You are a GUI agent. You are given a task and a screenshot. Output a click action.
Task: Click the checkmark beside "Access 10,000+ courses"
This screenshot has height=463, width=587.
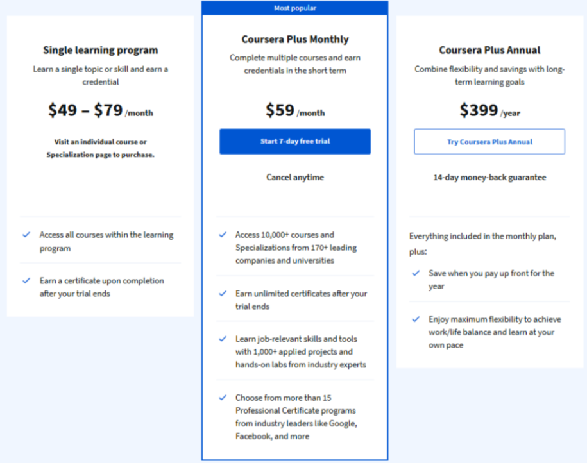point(223,235)
